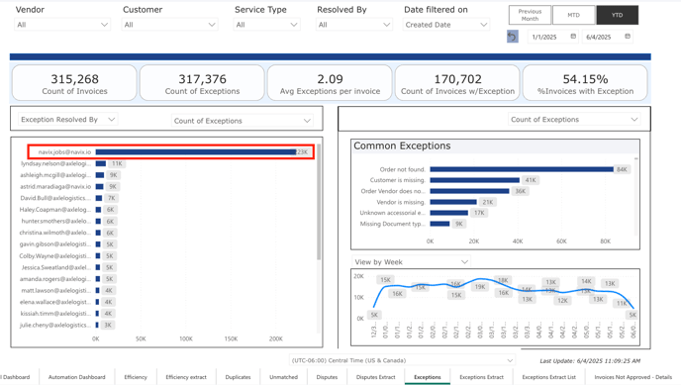The height and width of the screenshot is (385, 681).
Task: Click the lyndsay.nelson row label
Action: [56, 163]
